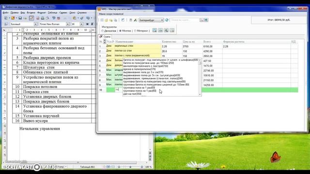Viewport: 310px width, 174px height.
Task: Click quantity cell 2,28 in row 1
Action: click(x=171, y=46)
